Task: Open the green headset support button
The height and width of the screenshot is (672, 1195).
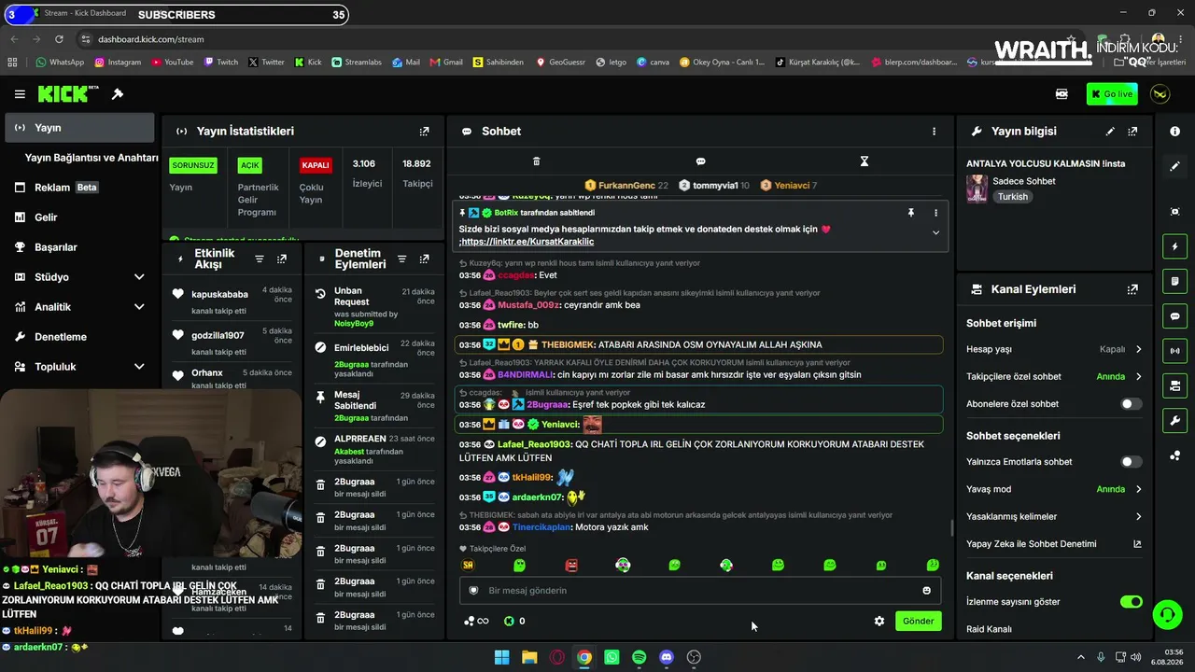Action: coord(1167,614)
